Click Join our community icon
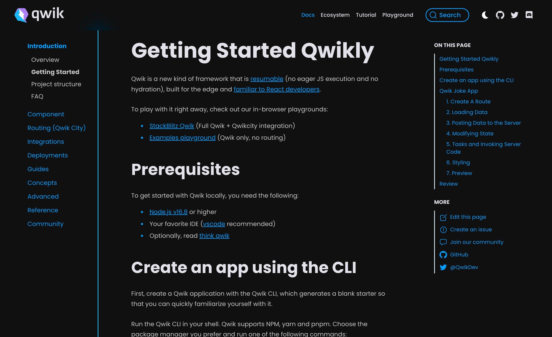The image size is (552, 337). (x=443, y=242)
